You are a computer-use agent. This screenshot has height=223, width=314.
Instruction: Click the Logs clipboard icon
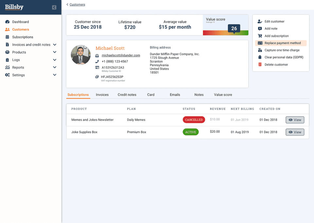[7, 60]
